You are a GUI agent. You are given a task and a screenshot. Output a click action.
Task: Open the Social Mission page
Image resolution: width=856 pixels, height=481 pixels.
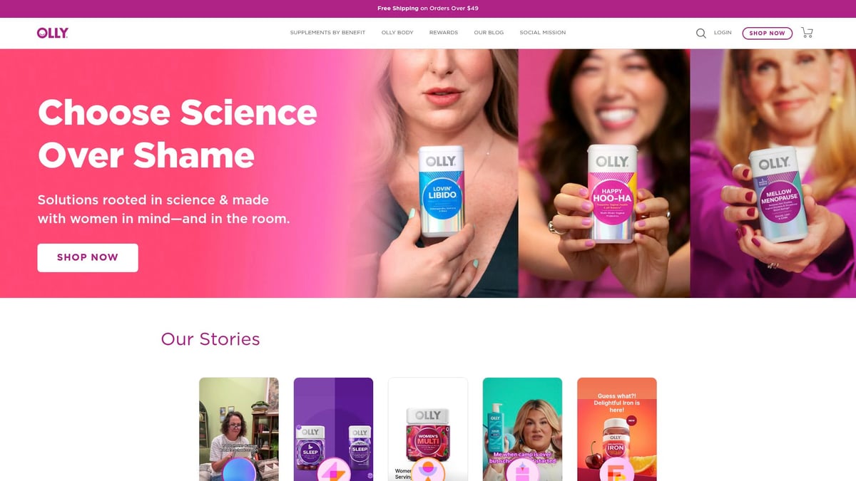[543, 33]
